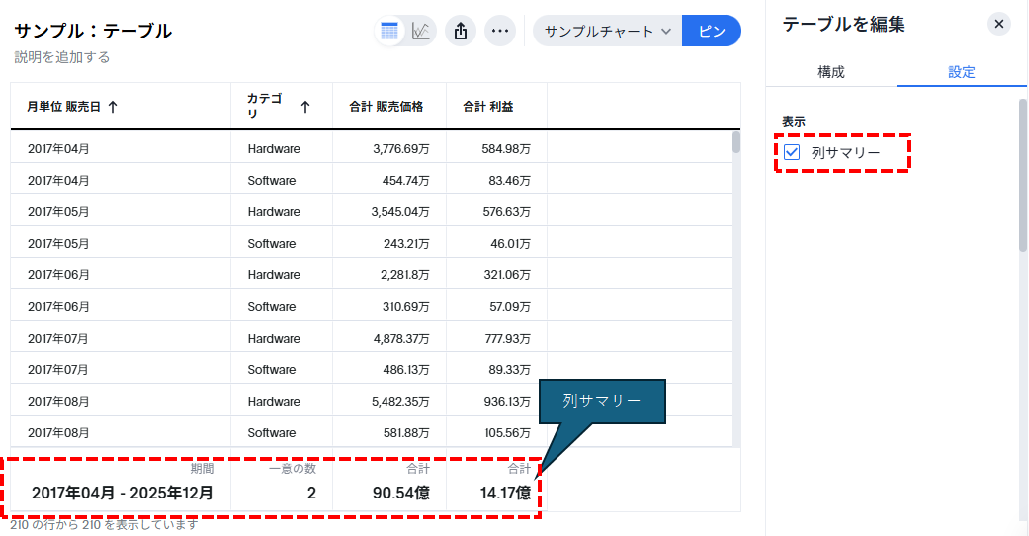Click Software in the 310.69万 row
The image size is (1029, 536).
pyautogui.click(x=272, y=307)
